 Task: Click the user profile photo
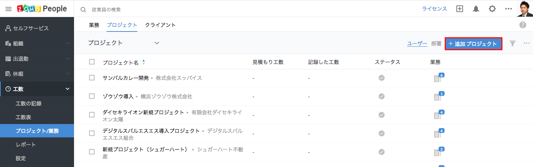[x=524, y=9]
